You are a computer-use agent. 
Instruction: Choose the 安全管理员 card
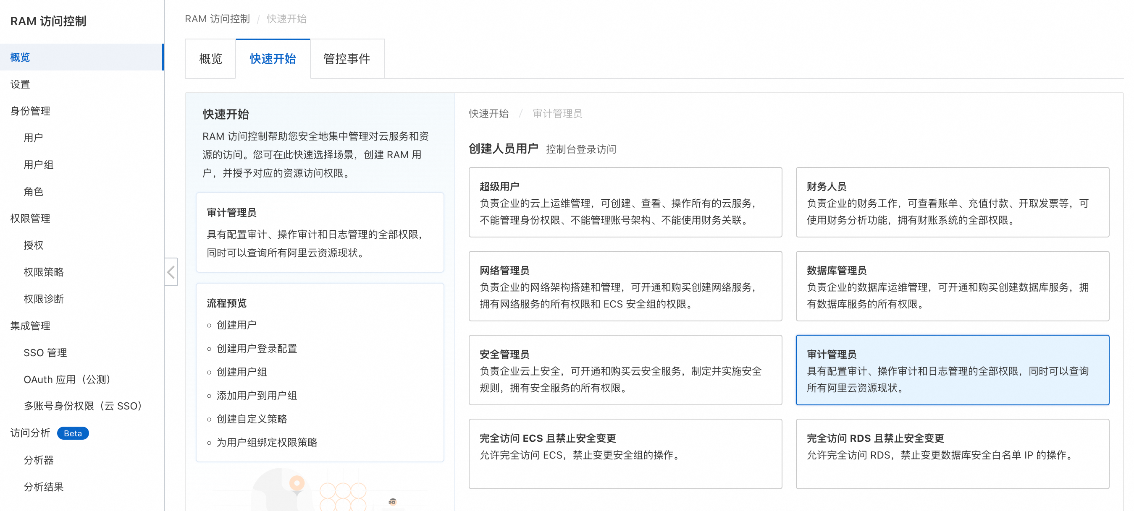click(625, 370)
